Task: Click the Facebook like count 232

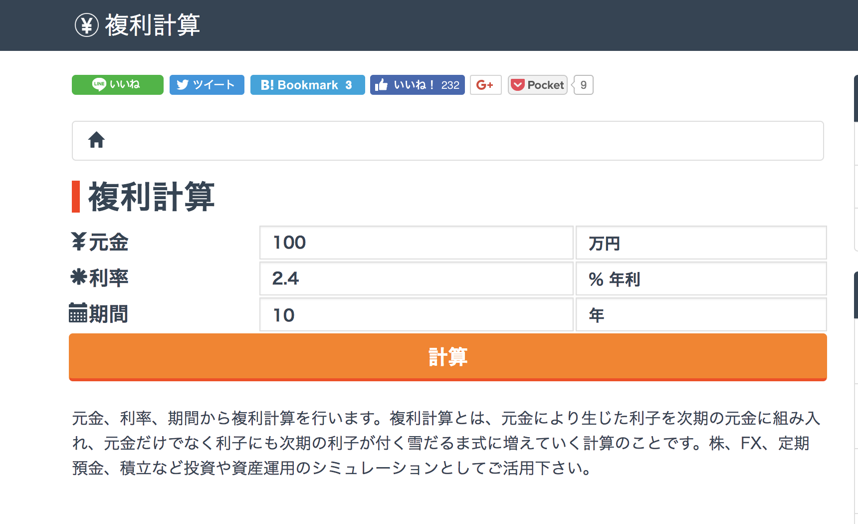Action: [450, 85]
